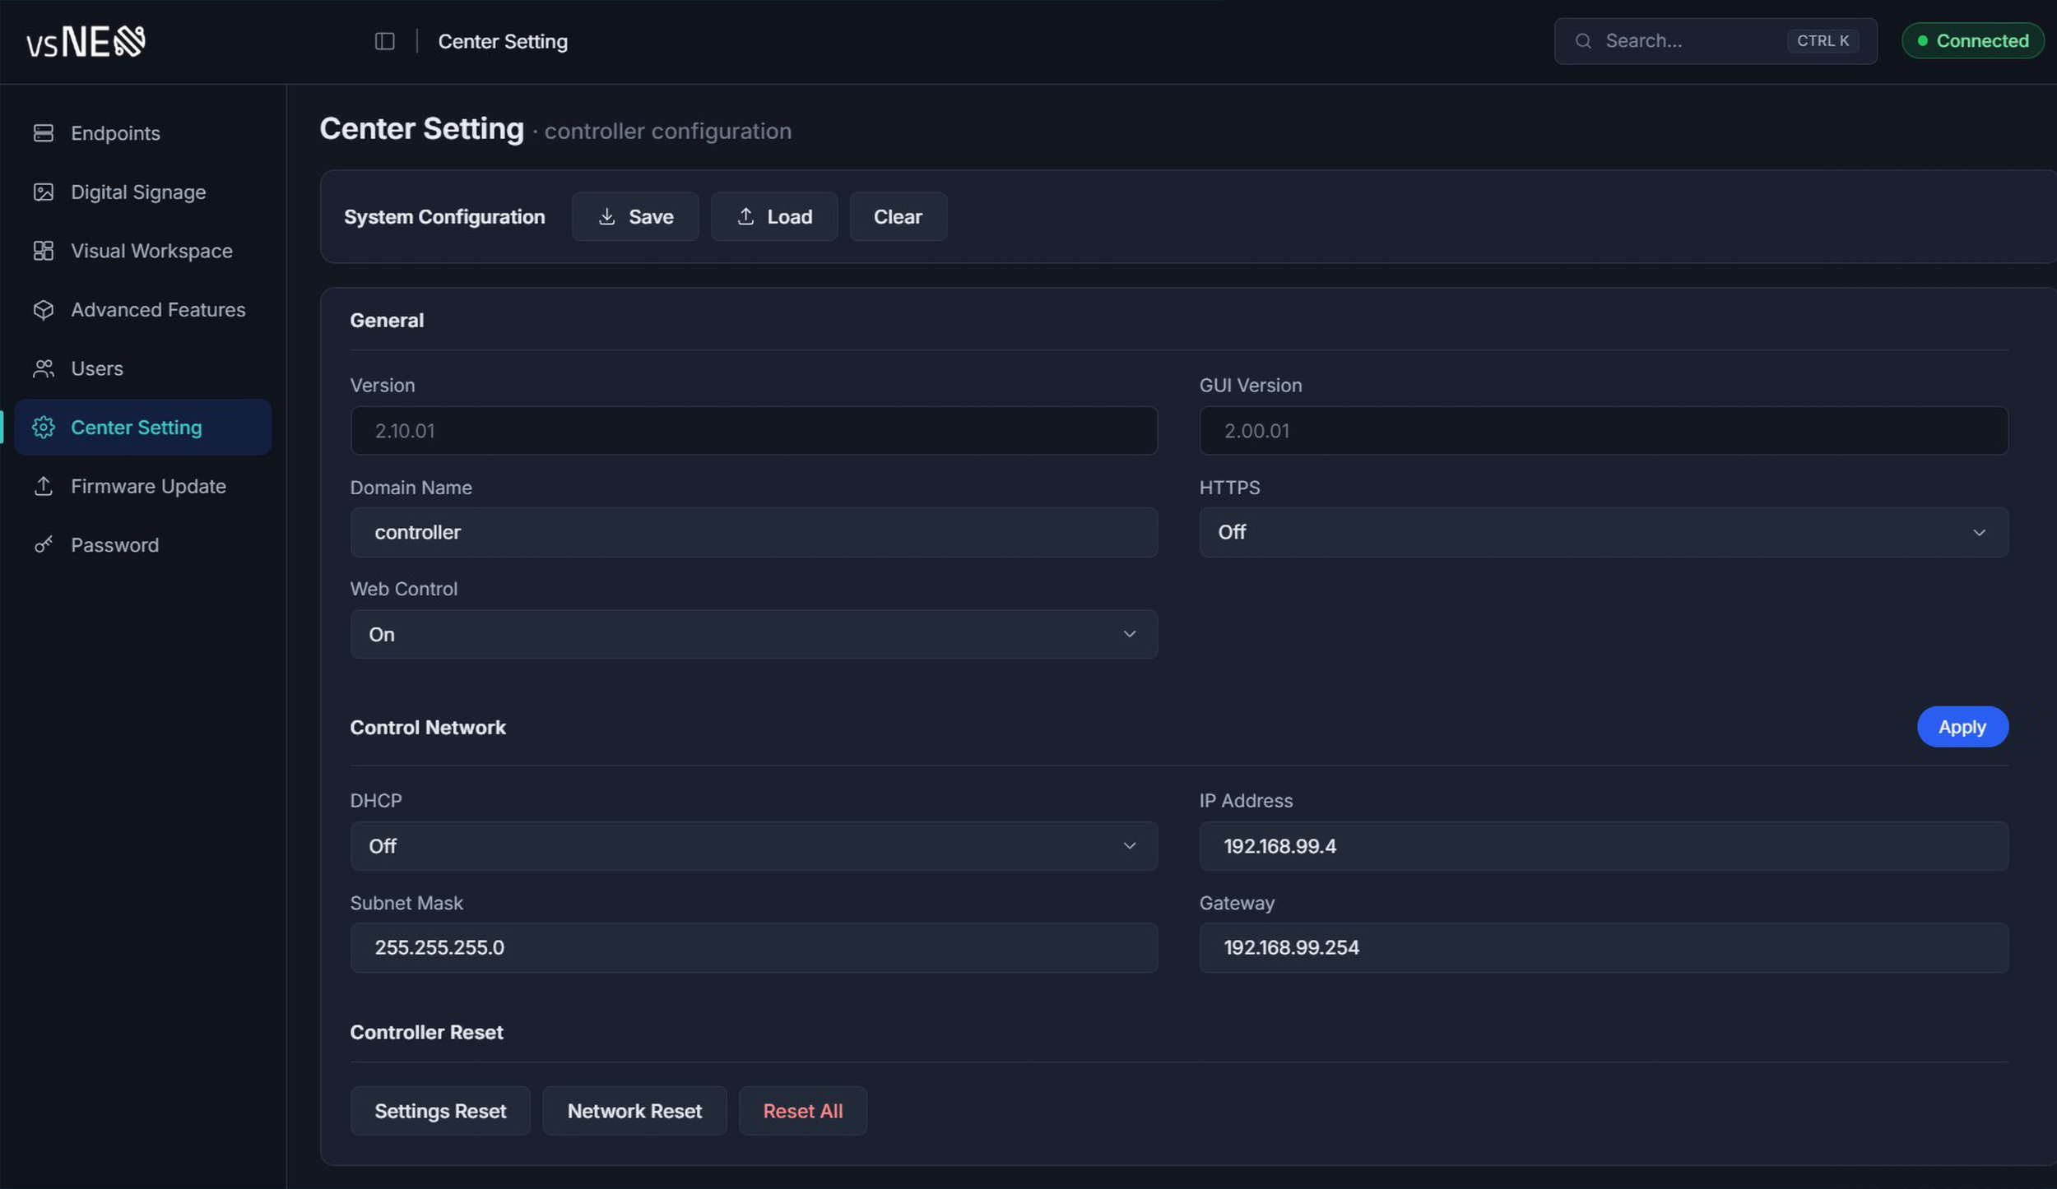Click the Subnet Mask field 255.255.255.0
The image size is (2057, 1189).
click(754, 948)
